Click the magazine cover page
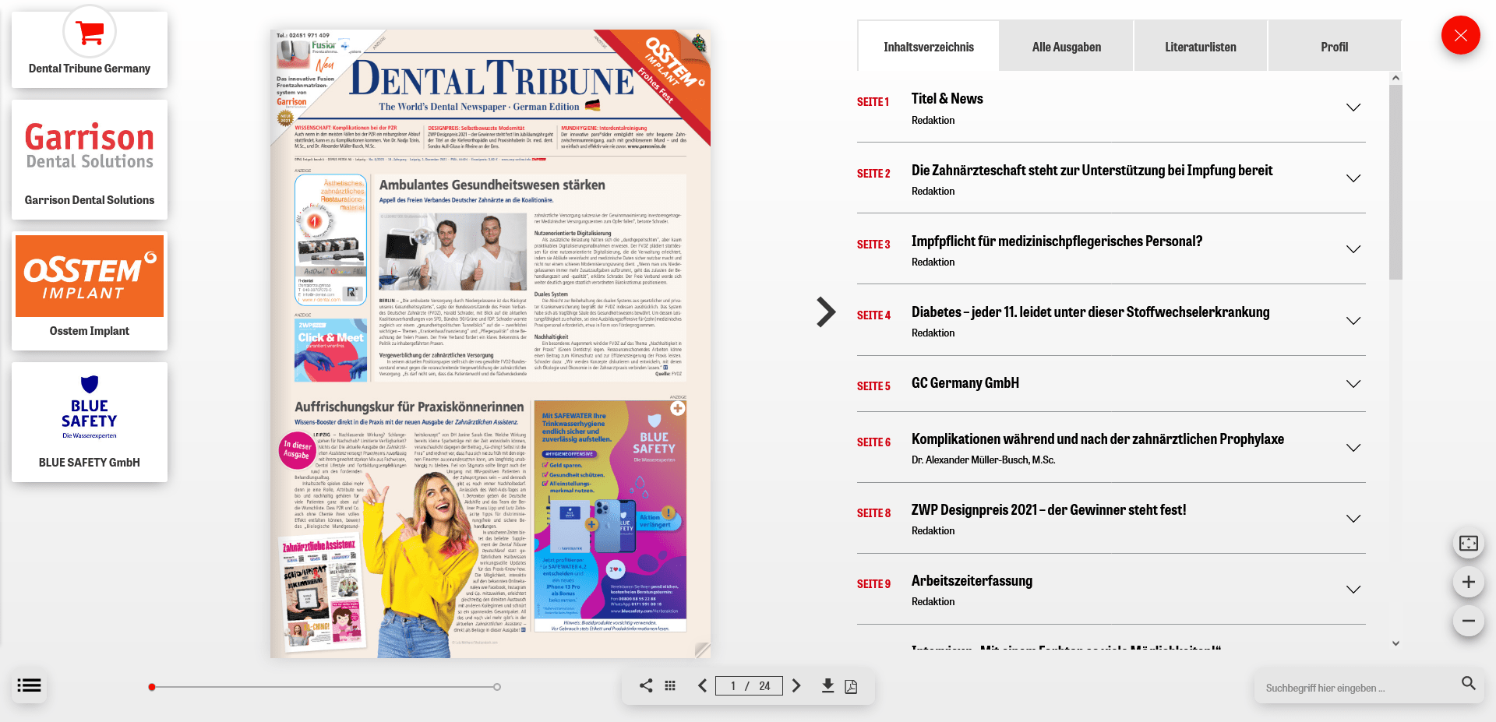The image size is (1496, 722). pyautogui.click(x=491, y=343)
